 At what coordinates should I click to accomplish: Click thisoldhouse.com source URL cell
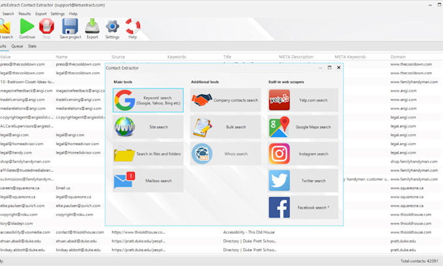coord(138,232)
